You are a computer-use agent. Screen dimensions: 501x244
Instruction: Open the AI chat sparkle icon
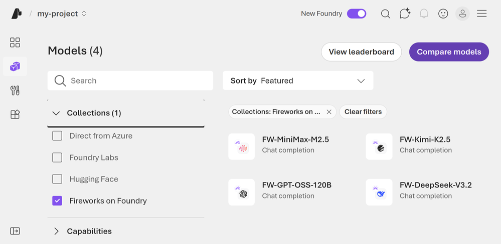(x=405, y=14)
